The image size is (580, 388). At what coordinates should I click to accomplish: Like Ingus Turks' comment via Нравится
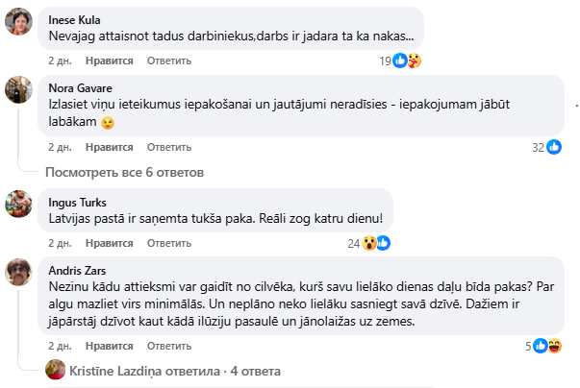[108, 243]
